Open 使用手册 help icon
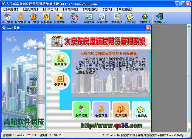 [x=145, y=18]
